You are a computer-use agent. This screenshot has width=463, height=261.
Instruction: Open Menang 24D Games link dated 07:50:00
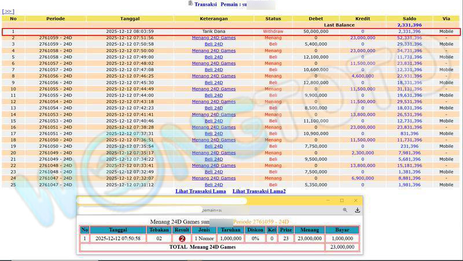point(214,50)
